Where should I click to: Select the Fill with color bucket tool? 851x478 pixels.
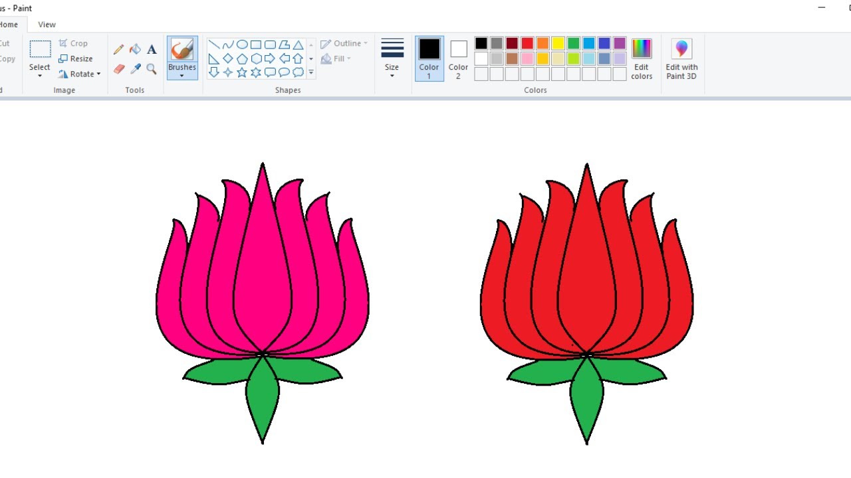click(x=136, y=50)
